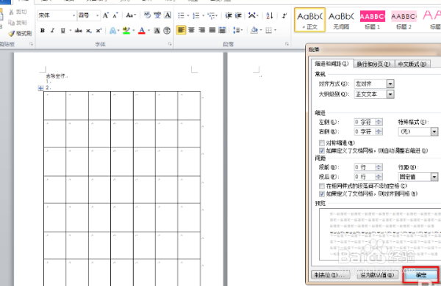
Task: Apply character border
Action: pos(168,15)
